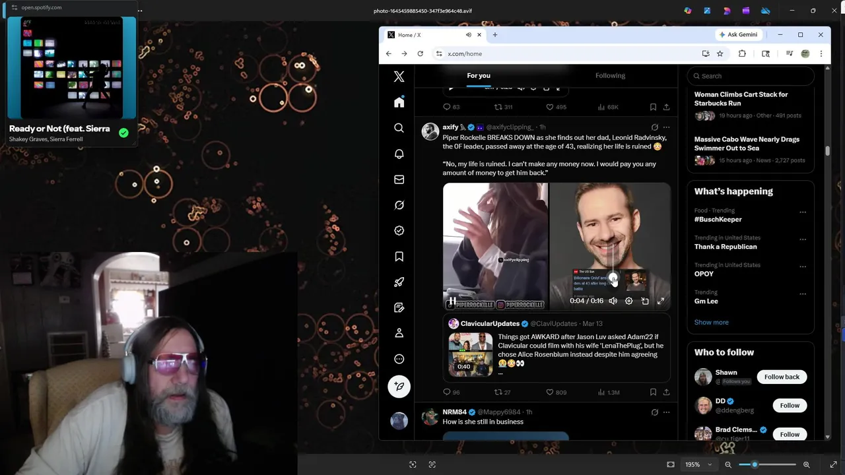
Task: Click the X search field
Action: (x=750, y=76)
